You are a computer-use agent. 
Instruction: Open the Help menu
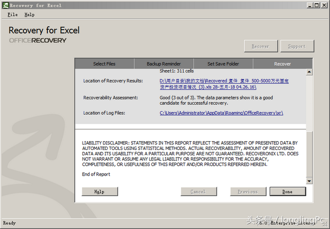point(30,14)
